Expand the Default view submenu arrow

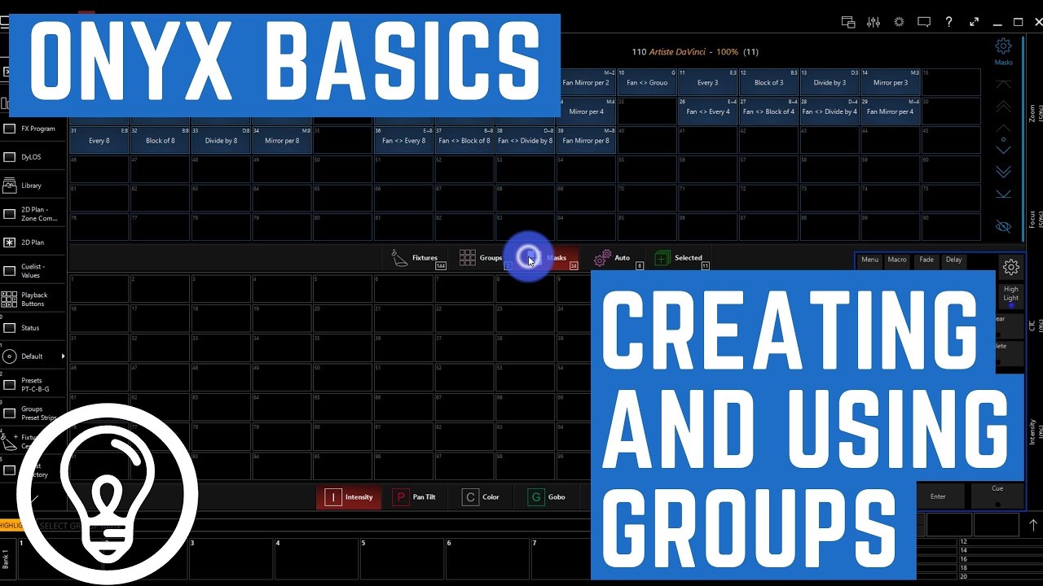63,356
